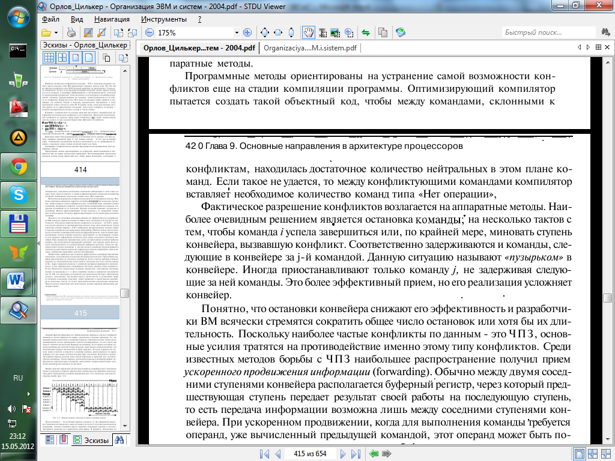
Task: Open the Вид menu
Action: tap(77, 19)
